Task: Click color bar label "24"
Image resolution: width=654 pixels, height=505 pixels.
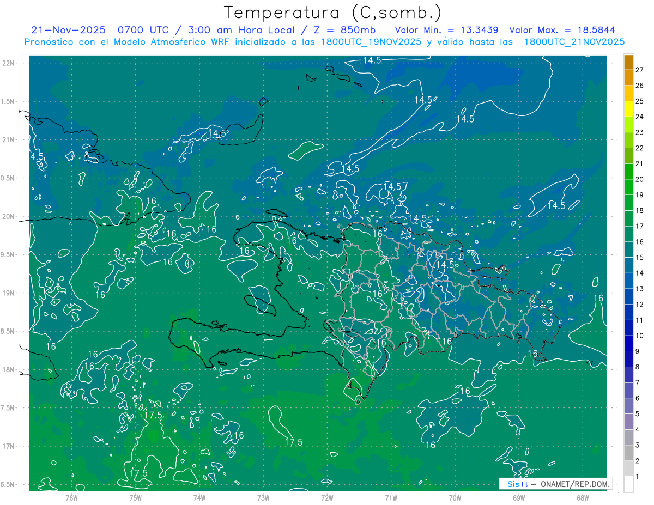Action: coord(640,117)
